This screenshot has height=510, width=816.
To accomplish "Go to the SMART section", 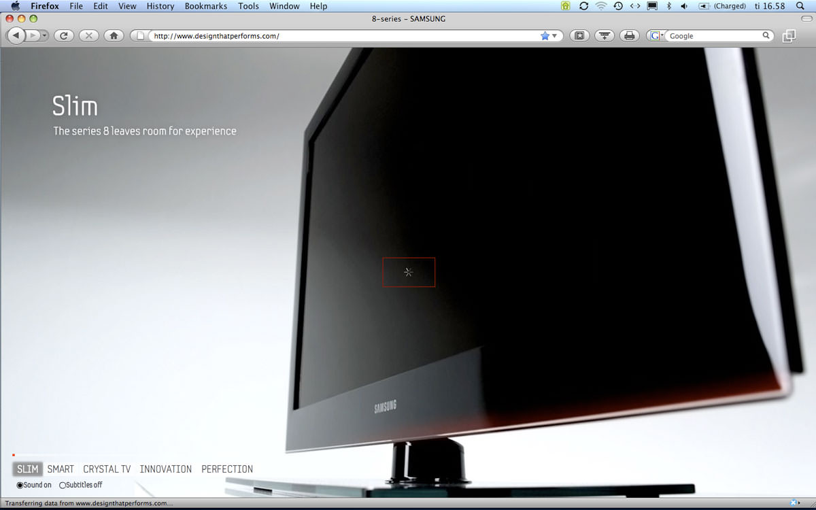I will point(61,469).
